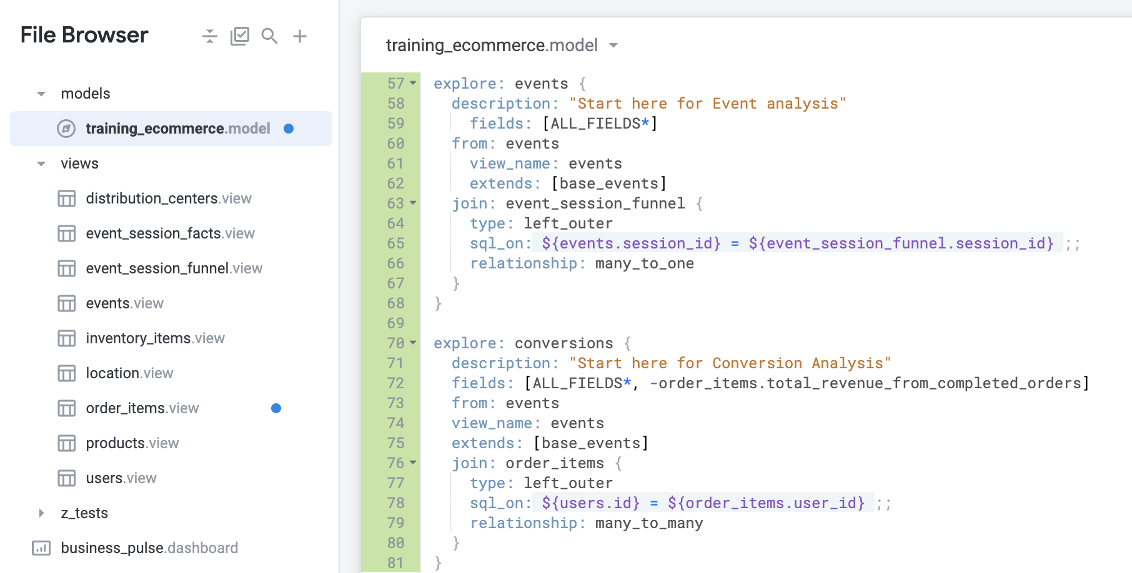Collapse all folders in File Browser
This screenshot has width=1132, height=573.
coord(209,36)
